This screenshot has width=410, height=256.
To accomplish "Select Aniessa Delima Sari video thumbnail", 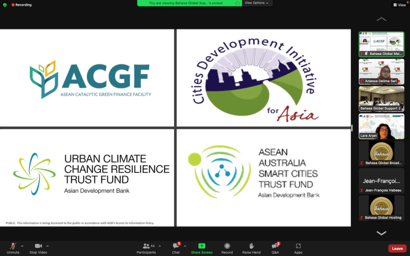I will 381,72.
